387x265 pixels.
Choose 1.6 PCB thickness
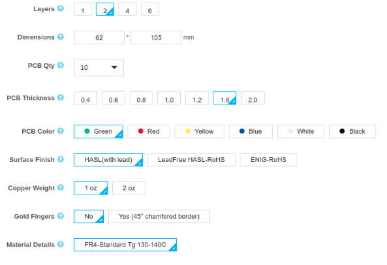[224, 99]
